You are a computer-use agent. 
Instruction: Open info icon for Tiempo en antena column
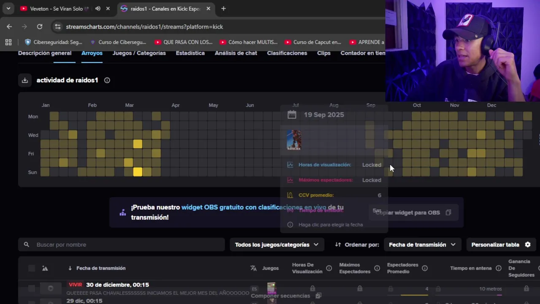(x=499, y=268)
